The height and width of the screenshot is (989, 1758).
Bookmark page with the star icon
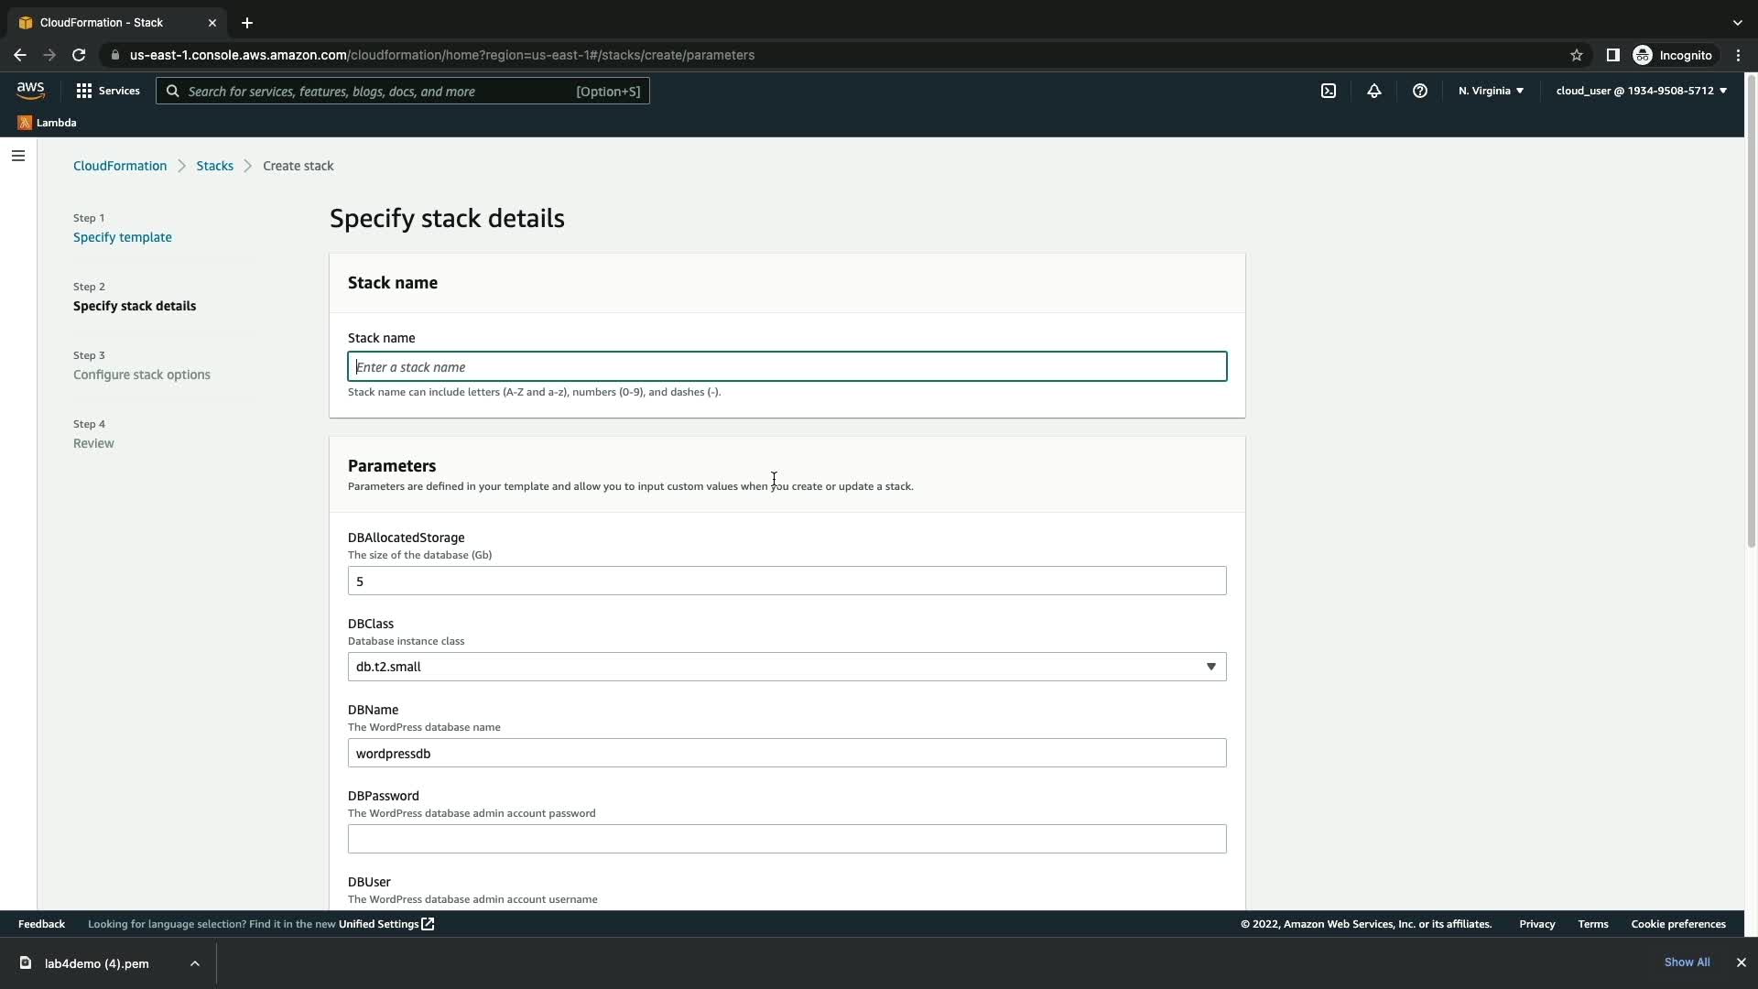[x=1577, y=55]
